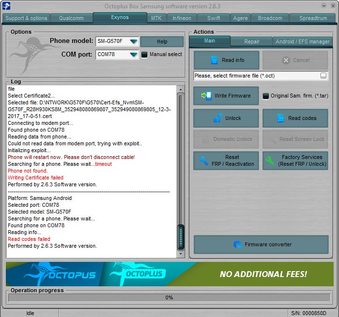Click the Help button
This screenshot has height=317, width=339.
162,41
